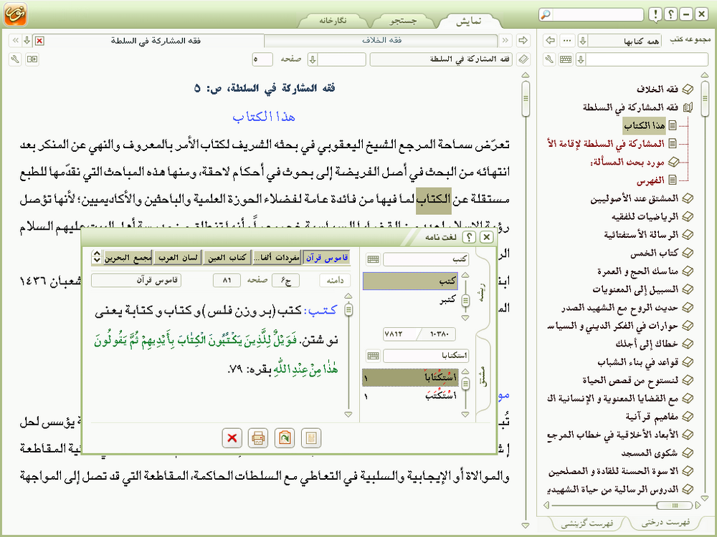Screen dimensions: 717x537
Task: Select the كتاب العين dictionary tab
Action: [227, 258]
